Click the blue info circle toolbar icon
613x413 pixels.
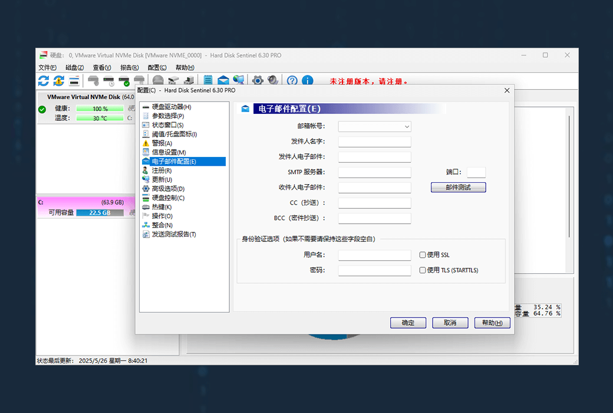(308, 81)
